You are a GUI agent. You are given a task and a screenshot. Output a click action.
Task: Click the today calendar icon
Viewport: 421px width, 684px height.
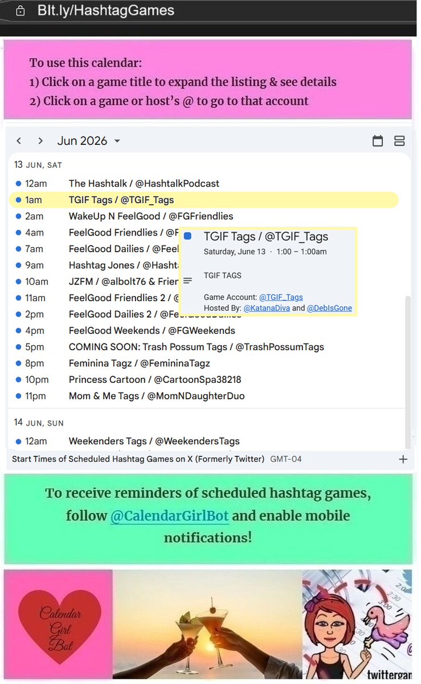[x=378, y=141]
